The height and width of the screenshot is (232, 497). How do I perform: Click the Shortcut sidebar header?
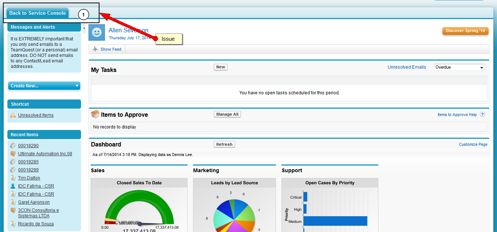(x=44, y=104)
